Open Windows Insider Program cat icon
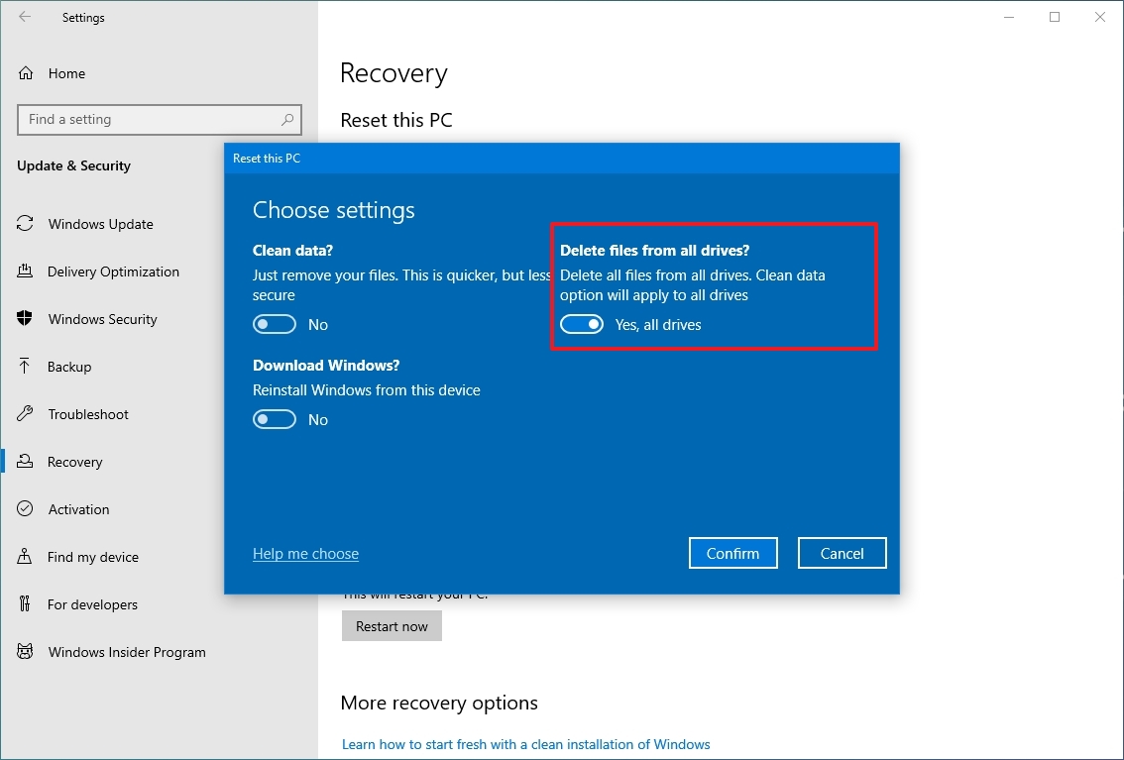Image resolution: width=1124 pixels, height=760 pixels. (x=25, y=651)
